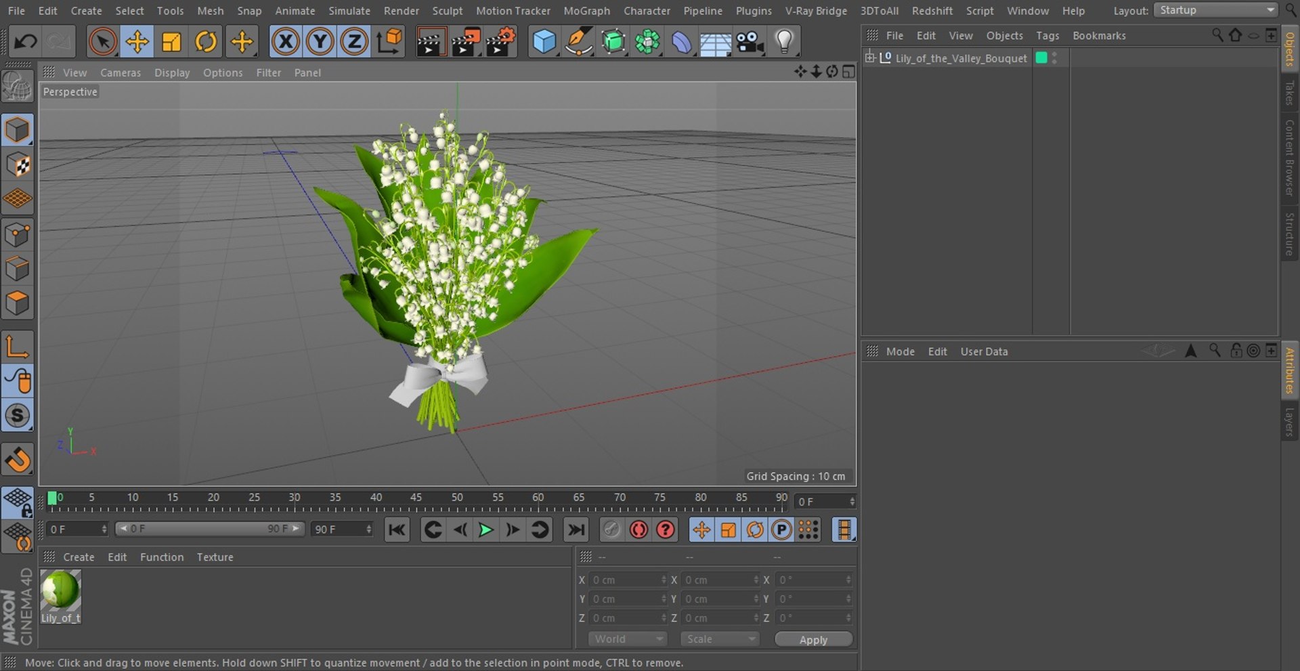Open the World coordinate dropdown

[627, 639]
